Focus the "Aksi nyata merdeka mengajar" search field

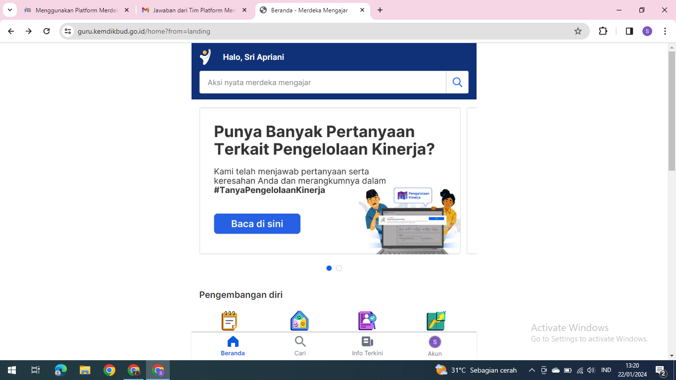click(x=323, y=82)
